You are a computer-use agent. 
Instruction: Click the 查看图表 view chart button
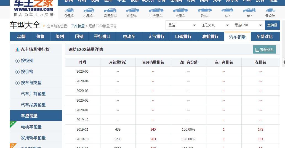click(264, 50)
